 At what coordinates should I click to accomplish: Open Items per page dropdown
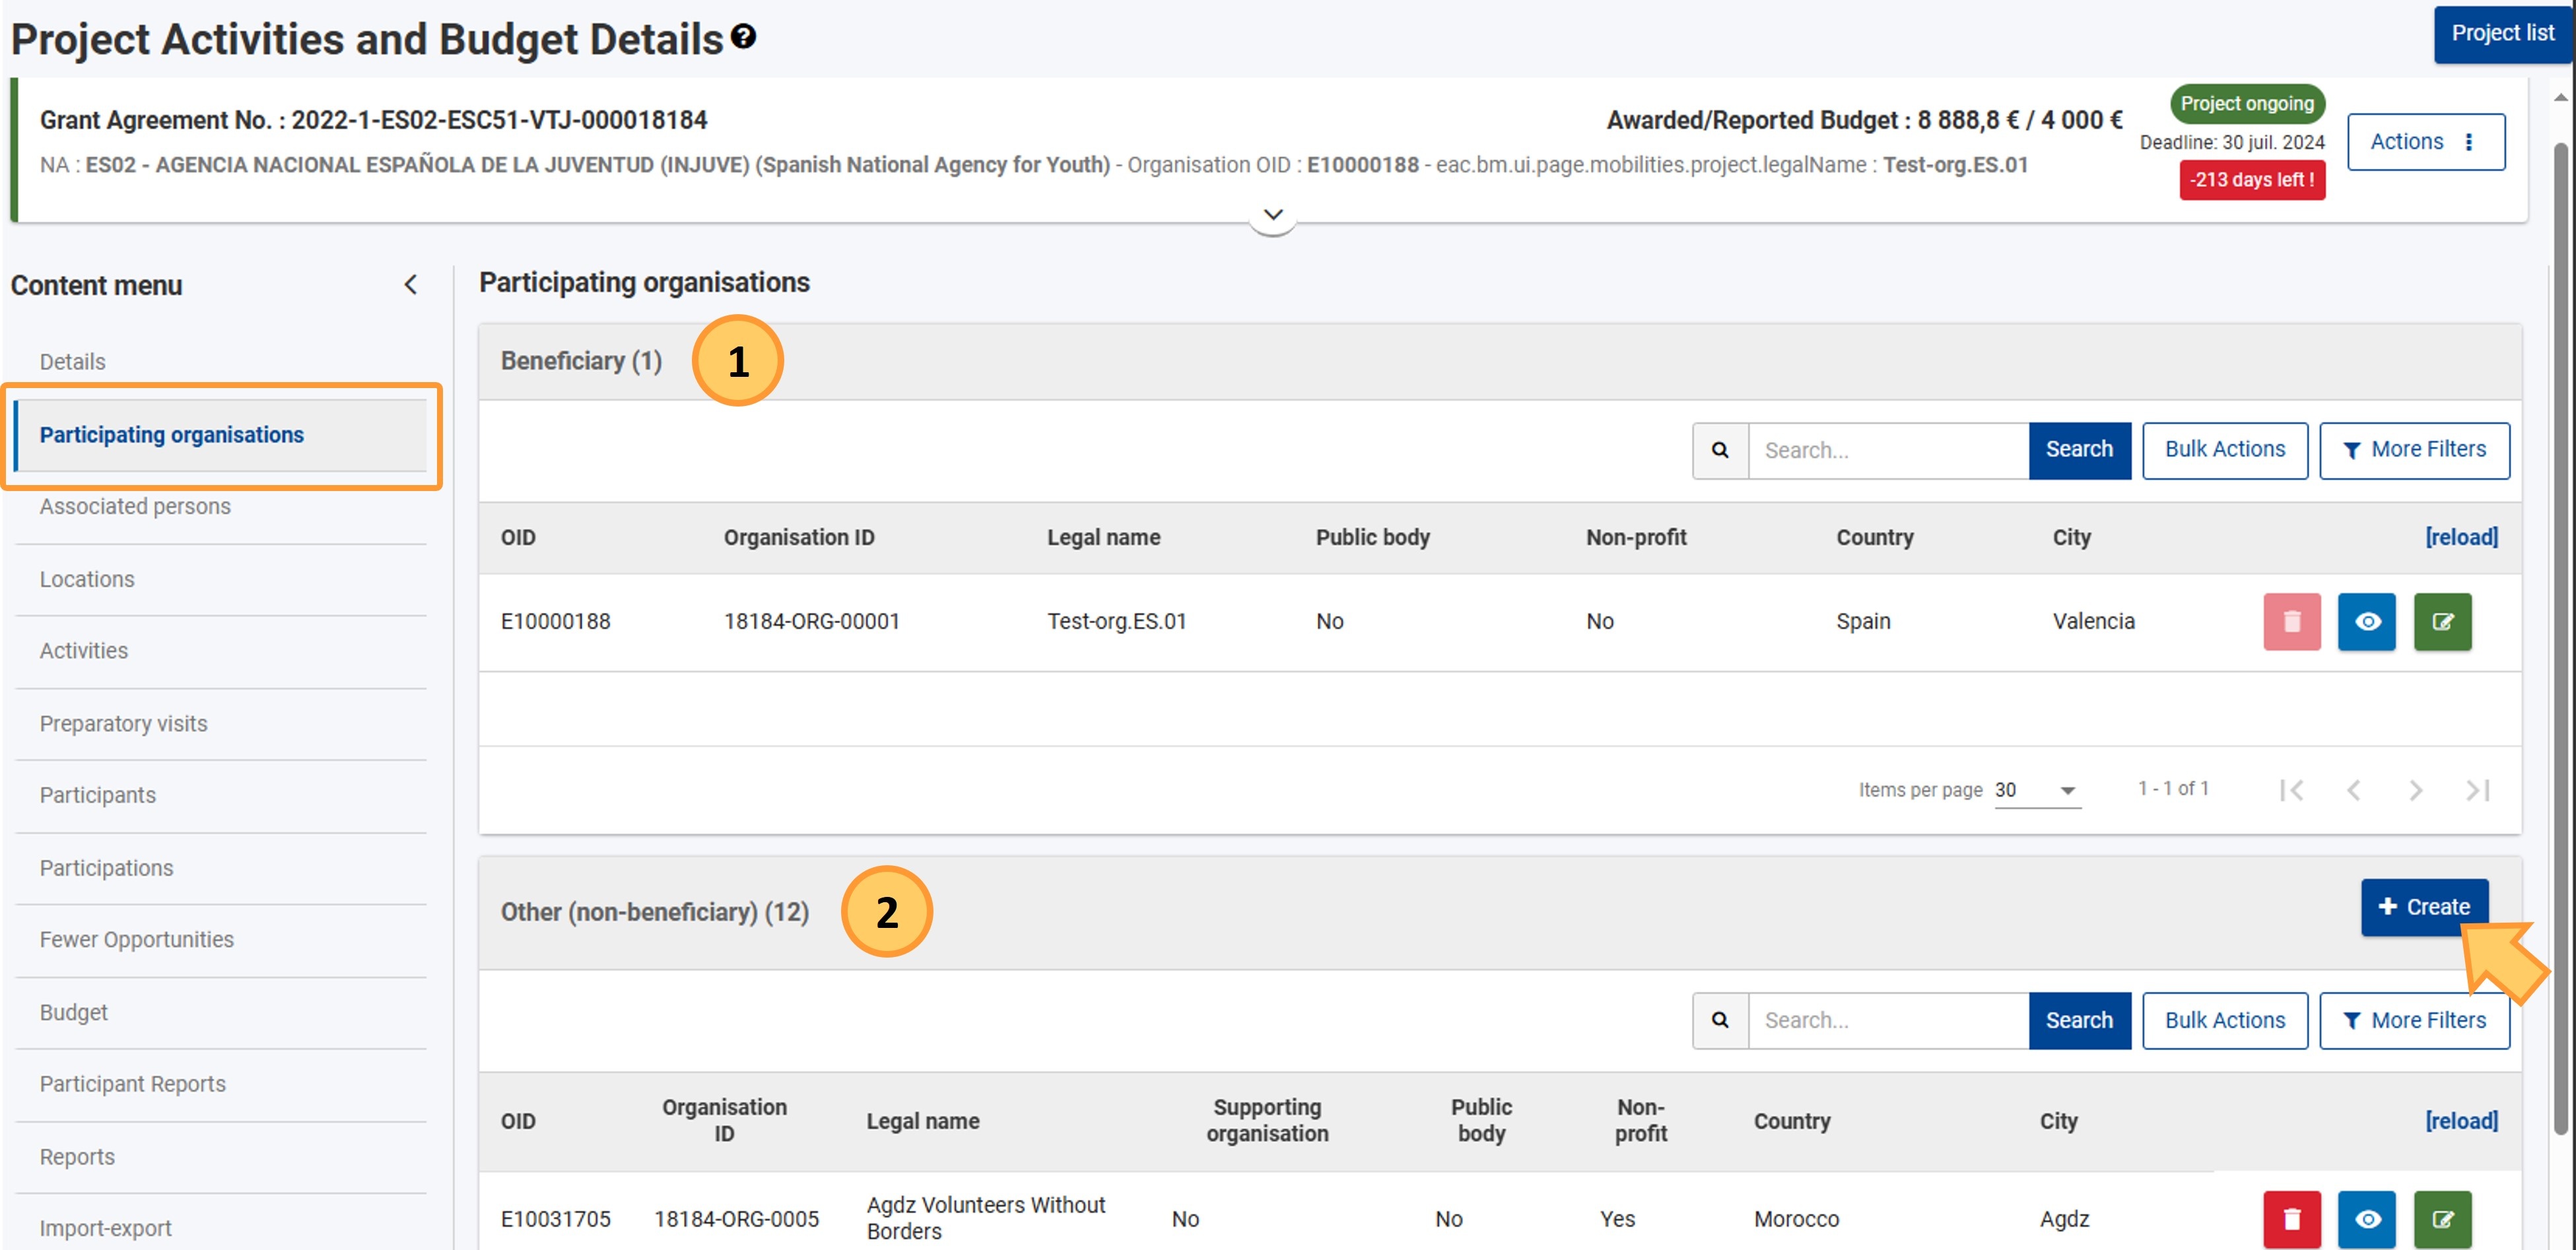2037,790
